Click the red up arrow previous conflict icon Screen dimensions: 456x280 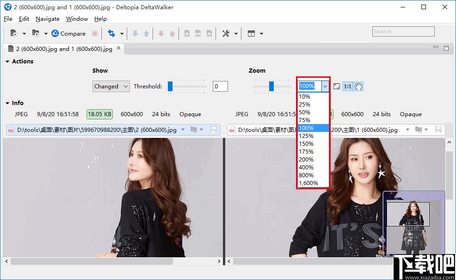(172, 33)
